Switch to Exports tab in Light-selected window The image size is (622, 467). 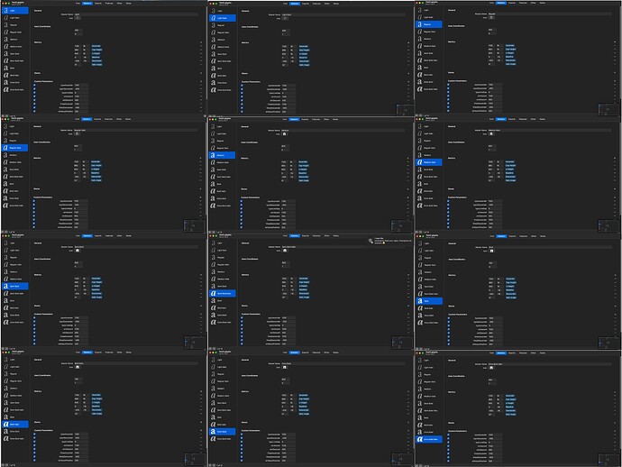(99, 4)
